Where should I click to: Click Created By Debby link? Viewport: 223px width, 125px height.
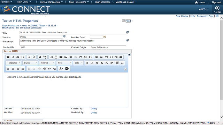click(94, 109)
